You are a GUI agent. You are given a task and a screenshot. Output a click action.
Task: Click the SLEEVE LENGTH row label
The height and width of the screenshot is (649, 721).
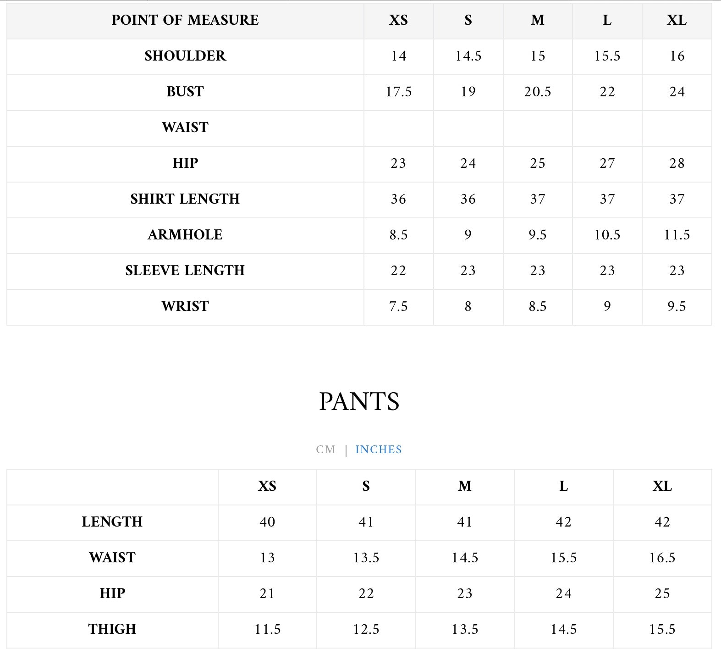click(x=185, y=271)
